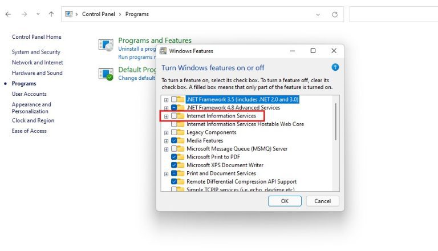Viewport: 438px width, 251px height.
Task: Toggle the Legacy Components checkbox
Action: (174, 132)
